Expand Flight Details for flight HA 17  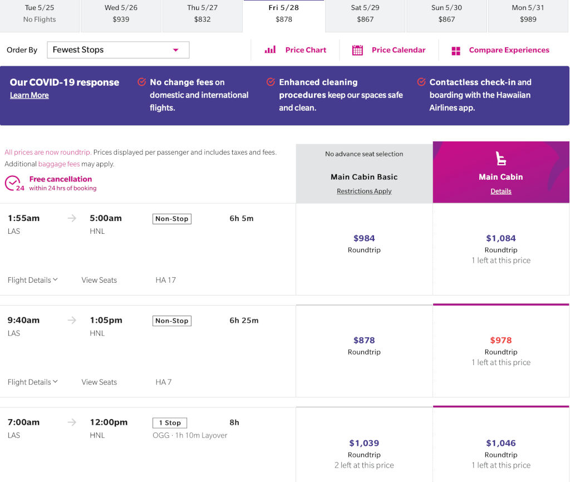(x=33, y=280)
